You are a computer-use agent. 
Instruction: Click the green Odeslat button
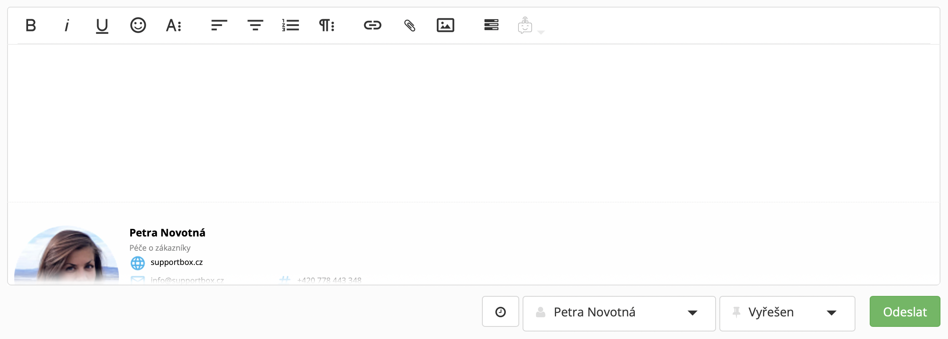click(904, 312)
